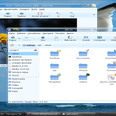
Task: Open Help menu in image viewer
Action: tap(42, 9)
